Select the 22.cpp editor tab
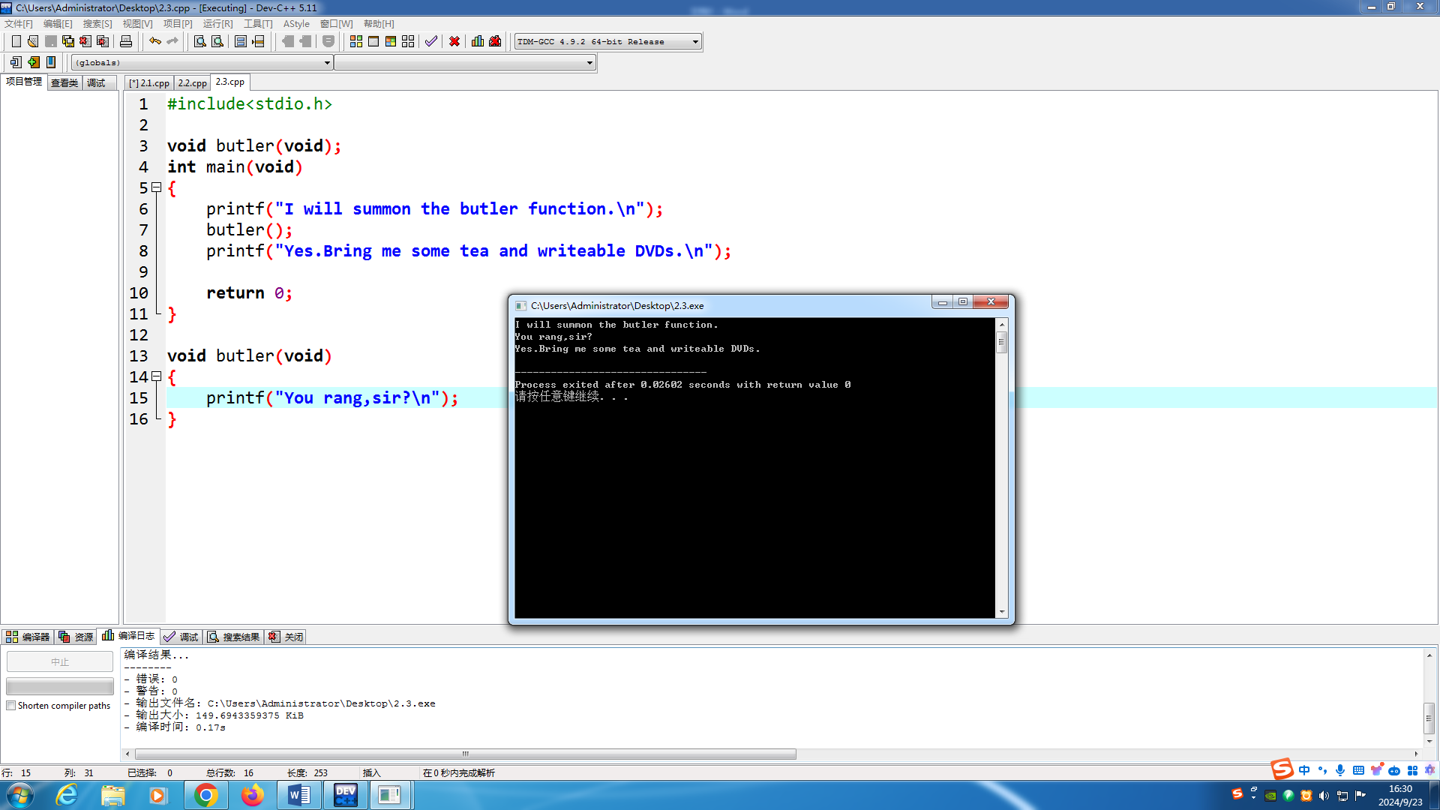The width and height of the screenshot is (1440, 810). click(x=192, y=82)
